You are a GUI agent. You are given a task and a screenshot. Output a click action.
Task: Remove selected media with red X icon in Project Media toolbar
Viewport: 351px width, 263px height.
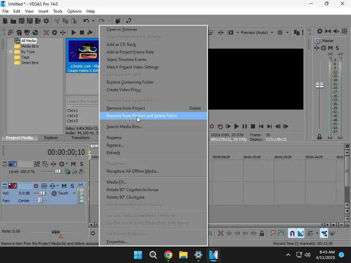(46, 33)
